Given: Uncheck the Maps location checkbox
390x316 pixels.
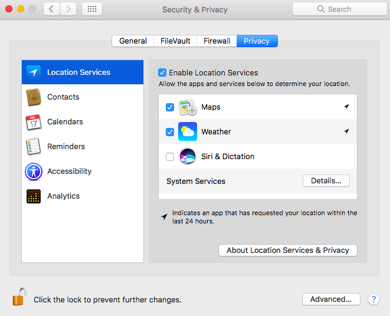Looking at the screenshot, I should tap(170, 107).
